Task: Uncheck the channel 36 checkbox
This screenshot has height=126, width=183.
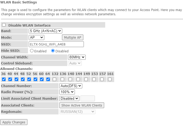Action: pyautogui.click(x=4, y=79)
